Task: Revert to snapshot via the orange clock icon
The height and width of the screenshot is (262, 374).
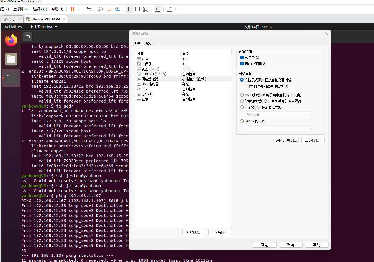Action: 109,9
